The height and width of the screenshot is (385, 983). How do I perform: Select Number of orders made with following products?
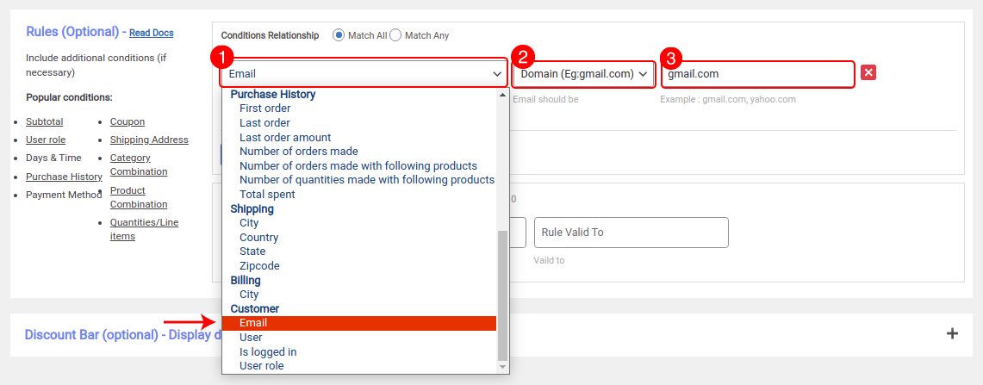pos(359,165)
